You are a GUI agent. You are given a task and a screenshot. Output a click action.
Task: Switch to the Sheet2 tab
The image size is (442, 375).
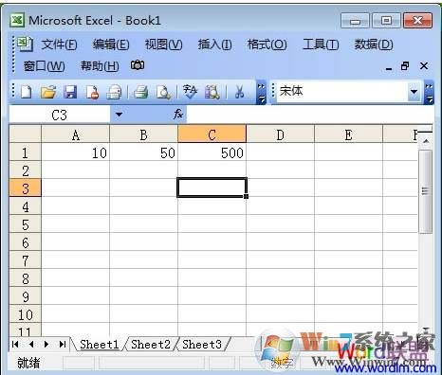(151, 344)
